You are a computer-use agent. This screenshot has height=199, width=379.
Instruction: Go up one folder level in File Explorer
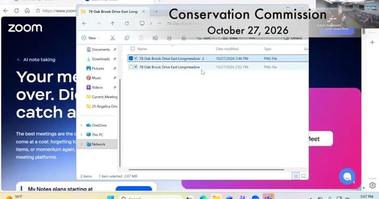pos(113,24)
